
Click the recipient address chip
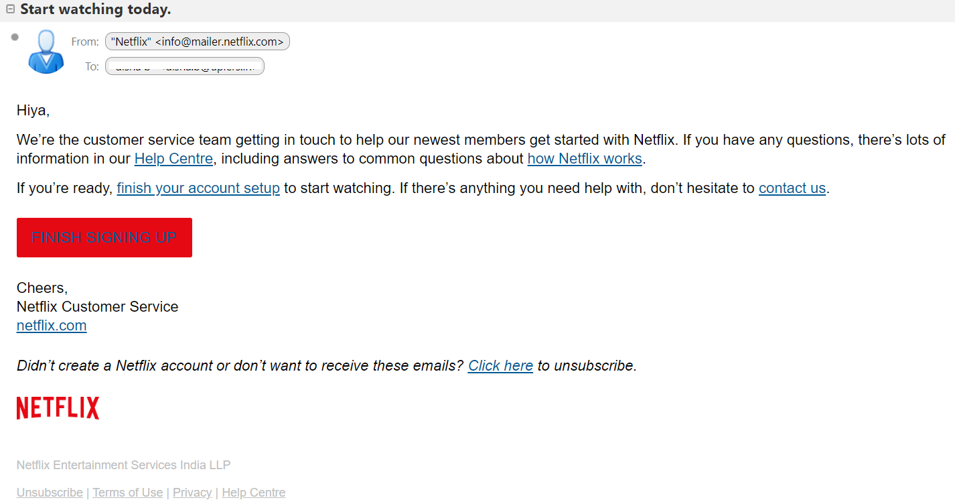tap(185, 66)
